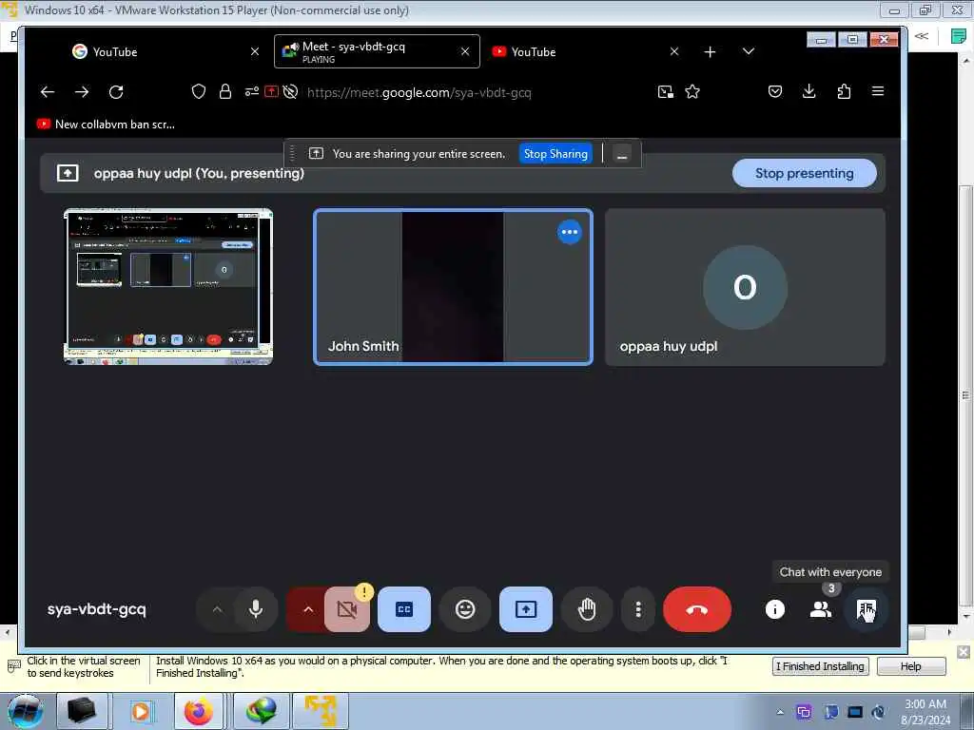Click the VMware collapse toolbar chevrons
The height and width of the screenshot is (730, 974).
coord(922,36)
